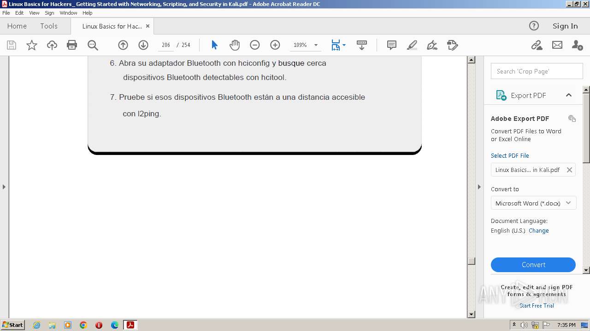Open the Sign document pen tool
This screenshot has height=331, width=590.
pos(432,45)
